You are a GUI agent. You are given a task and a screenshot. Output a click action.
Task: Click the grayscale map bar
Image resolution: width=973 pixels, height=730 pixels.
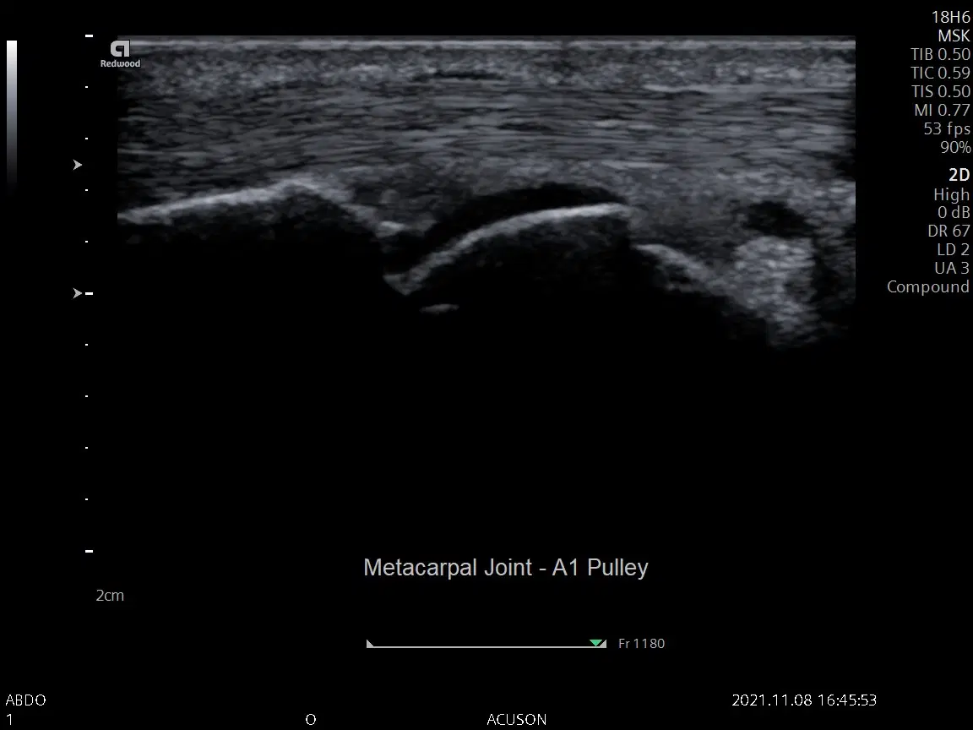point(12,112)
